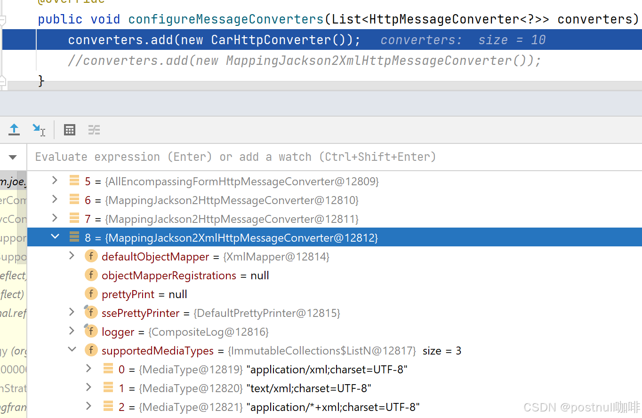Expand the defaultObjectMapper XmlMapper node
Screen dimensions: 642x418
(x=72, y=256)
